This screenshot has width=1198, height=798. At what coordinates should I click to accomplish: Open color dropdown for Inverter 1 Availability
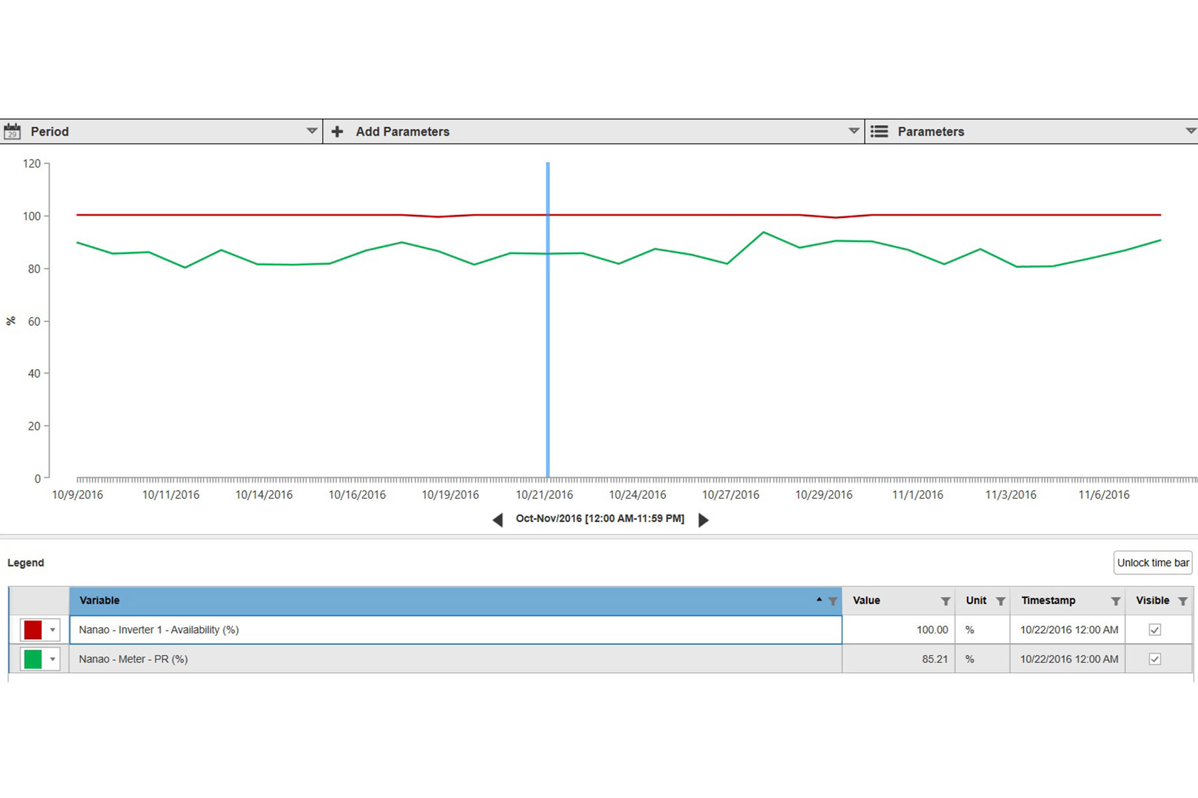coord(53,630)
